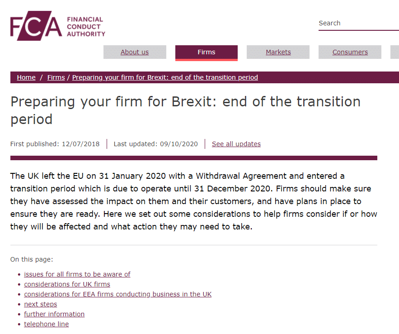Select the Firms navigation tab
The height and width of the screenshot is (334, 399).
[207, 52]
